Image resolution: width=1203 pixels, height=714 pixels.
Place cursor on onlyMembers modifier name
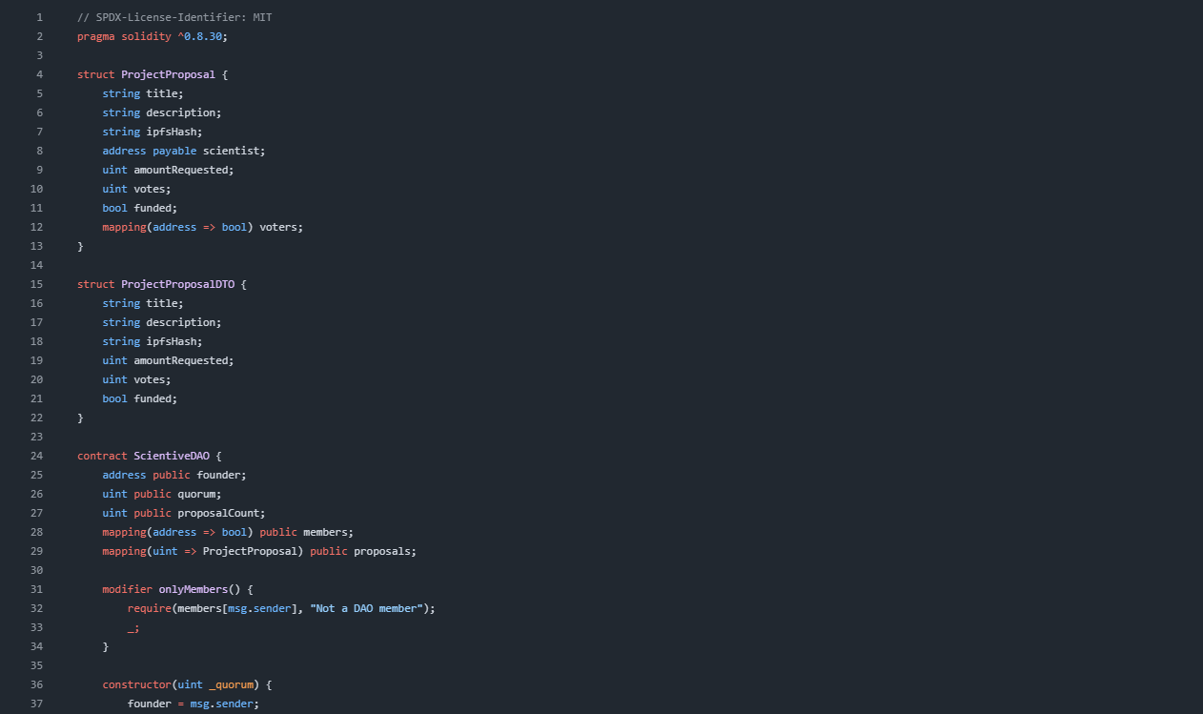pyautogui.click(x=193, y=589)
